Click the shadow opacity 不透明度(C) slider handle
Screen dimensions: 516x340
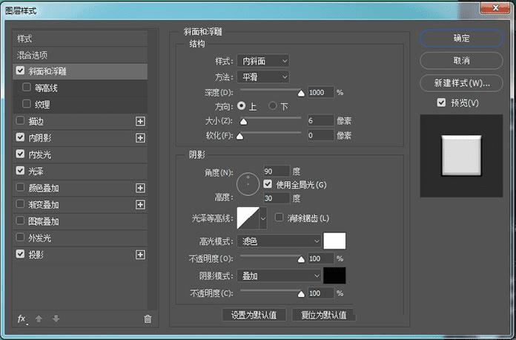301,294
